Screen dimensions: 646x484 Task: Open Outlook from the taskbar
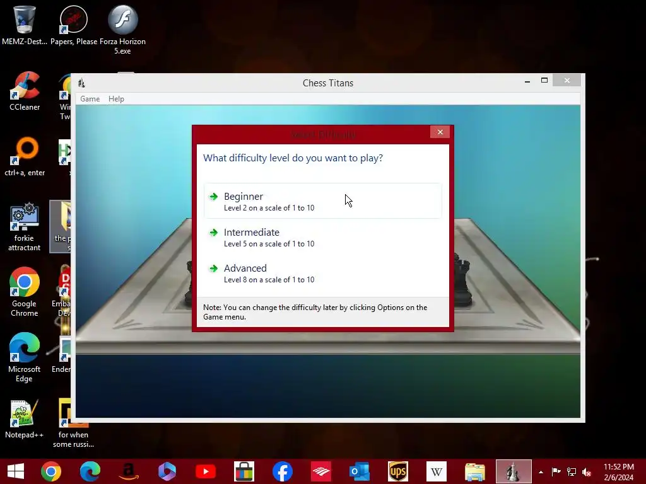359,471
